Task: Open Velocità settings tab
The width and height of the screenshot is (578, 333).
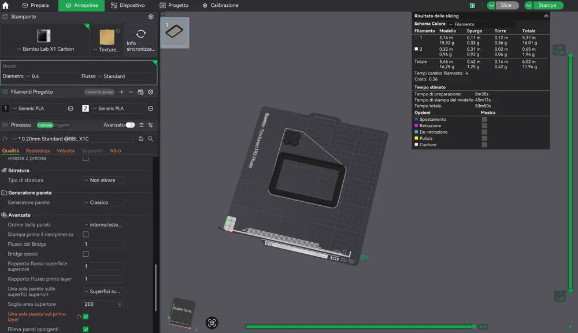Action: [66, 150]
